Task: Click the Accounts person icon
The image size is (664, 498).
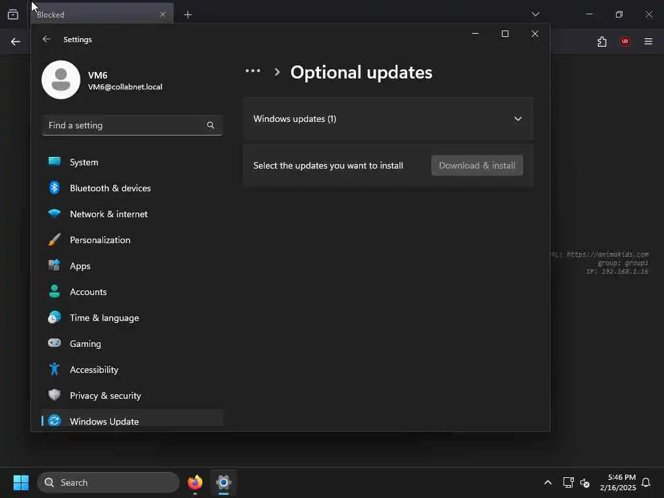Action: coord(54,291)
